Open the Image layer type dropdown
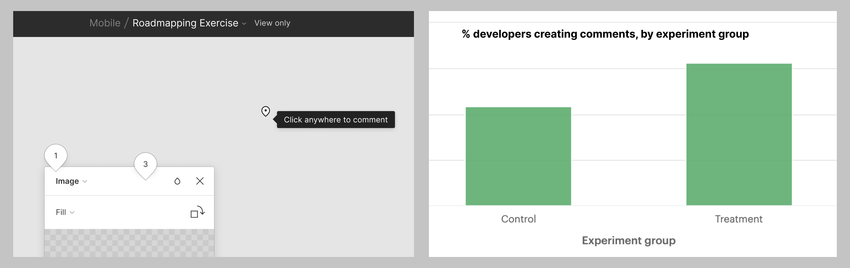 pos(85,182)
